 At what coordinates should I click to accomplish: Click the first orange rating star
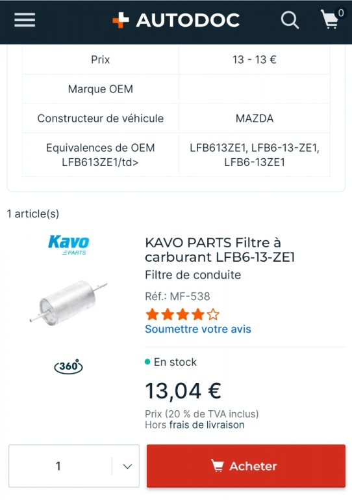152,314
